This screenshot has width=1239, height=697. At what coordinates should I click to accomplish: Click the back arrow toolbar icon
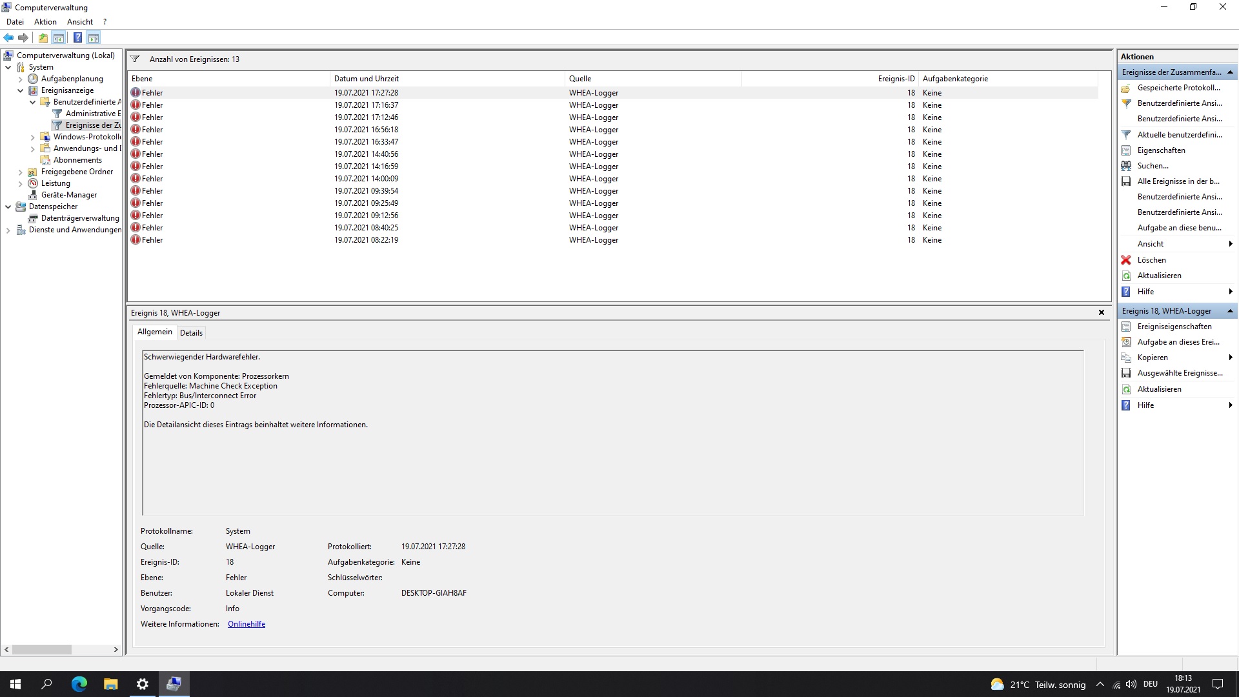(8, 37)
